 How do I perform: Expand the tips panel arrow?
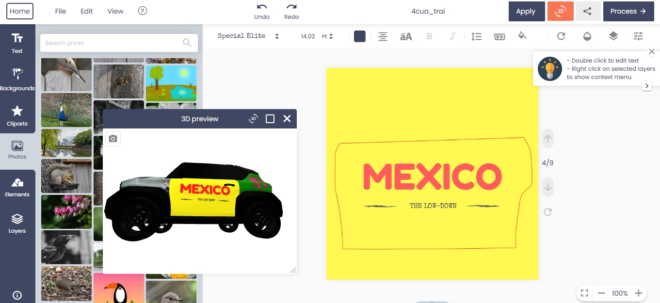(646, 86)
